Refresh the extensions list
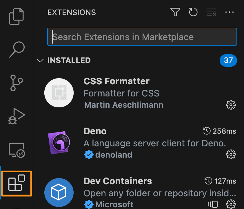The width and height of the screenshot is (244, 209). point(193,12)
